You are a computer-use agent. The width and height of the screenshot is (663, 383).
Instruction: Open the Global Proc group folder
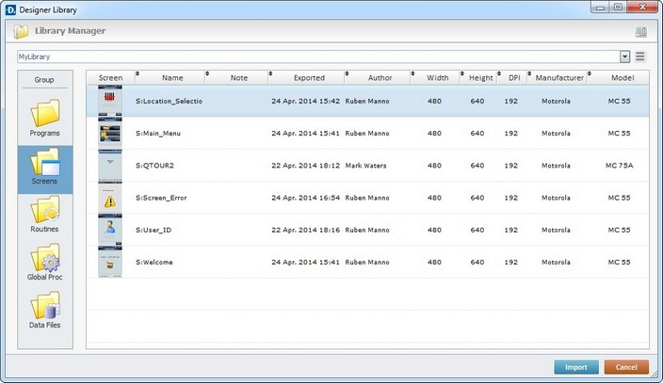[x=45, y=263]
